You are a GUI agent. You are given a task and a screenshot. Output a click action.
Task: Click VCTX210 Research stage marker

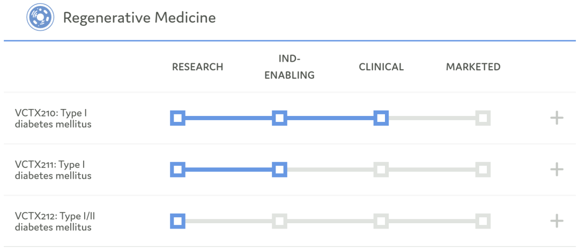tap(177, 118)
